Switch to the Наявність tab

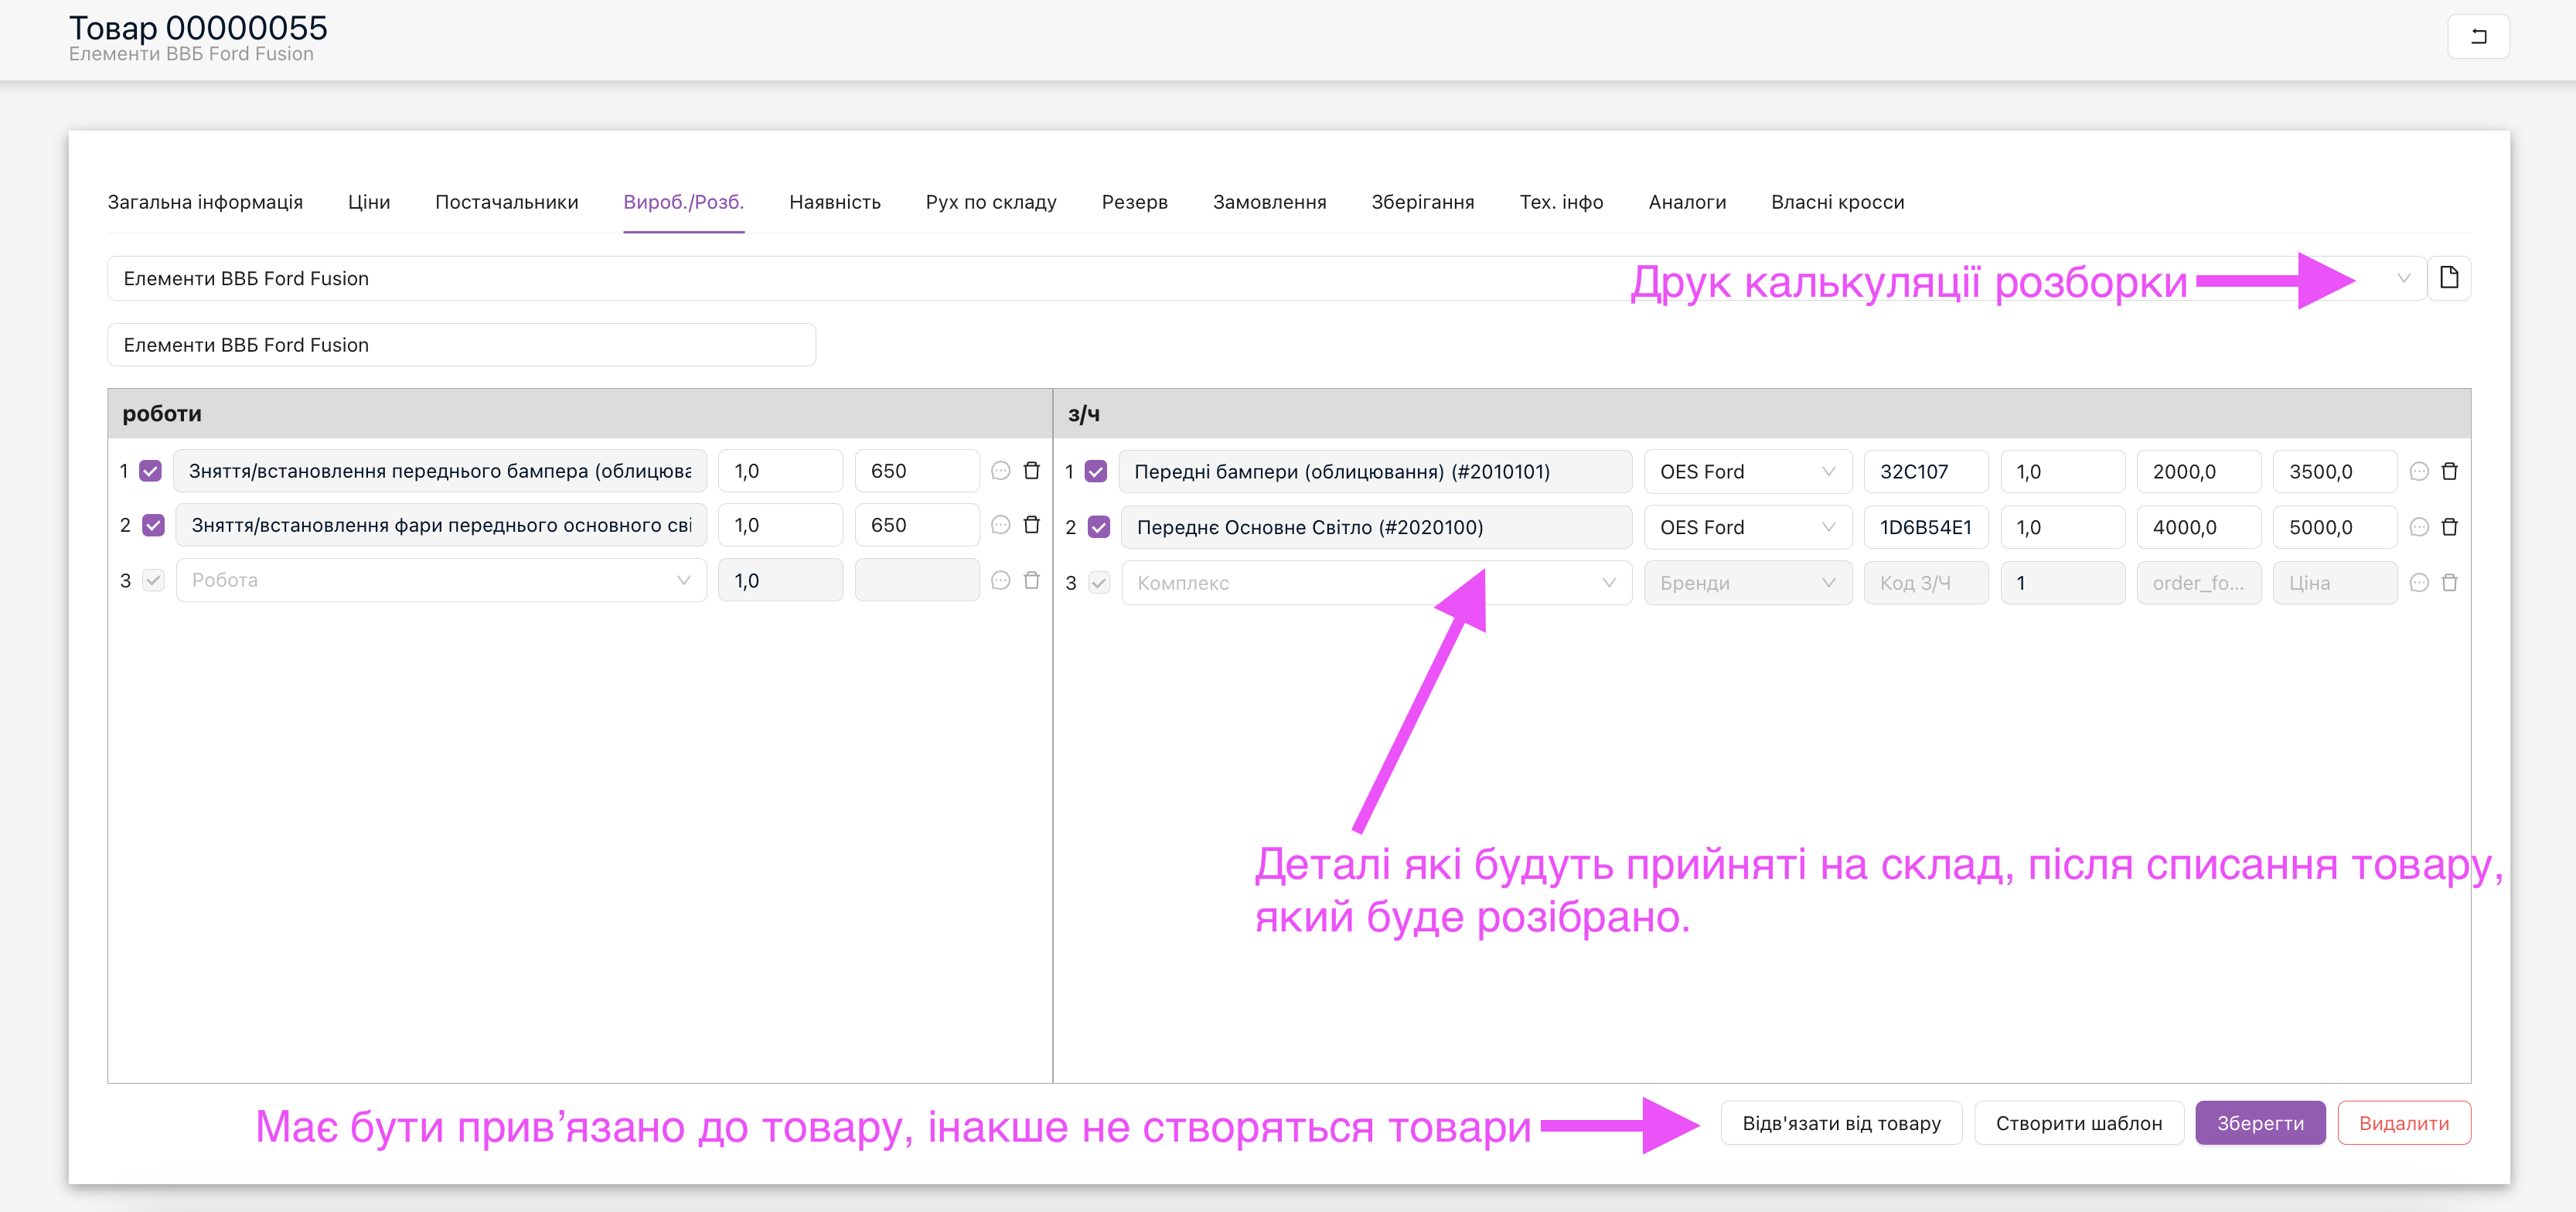point(834,202)
